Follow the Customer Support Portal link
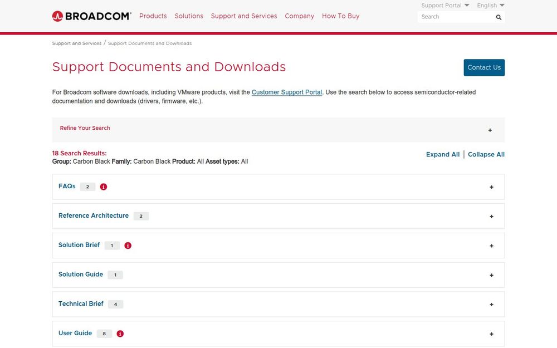This screenshot has width=557, height=348. click(x=287, y=92)
